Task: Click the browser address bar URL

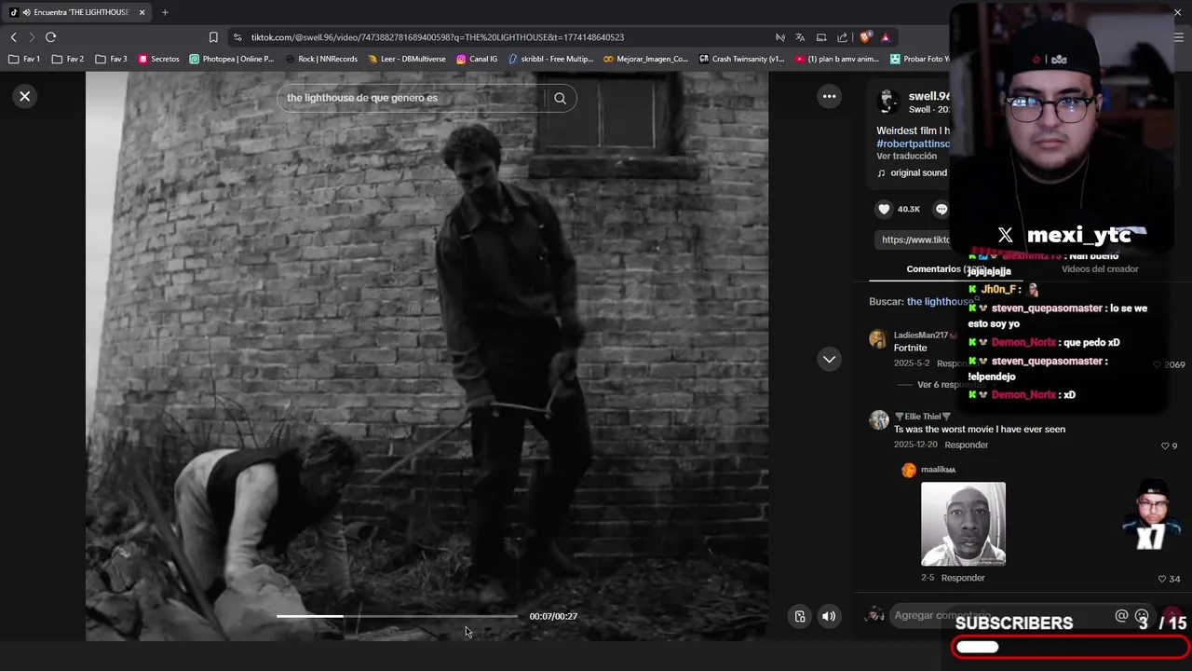Action: click(438, 37)
